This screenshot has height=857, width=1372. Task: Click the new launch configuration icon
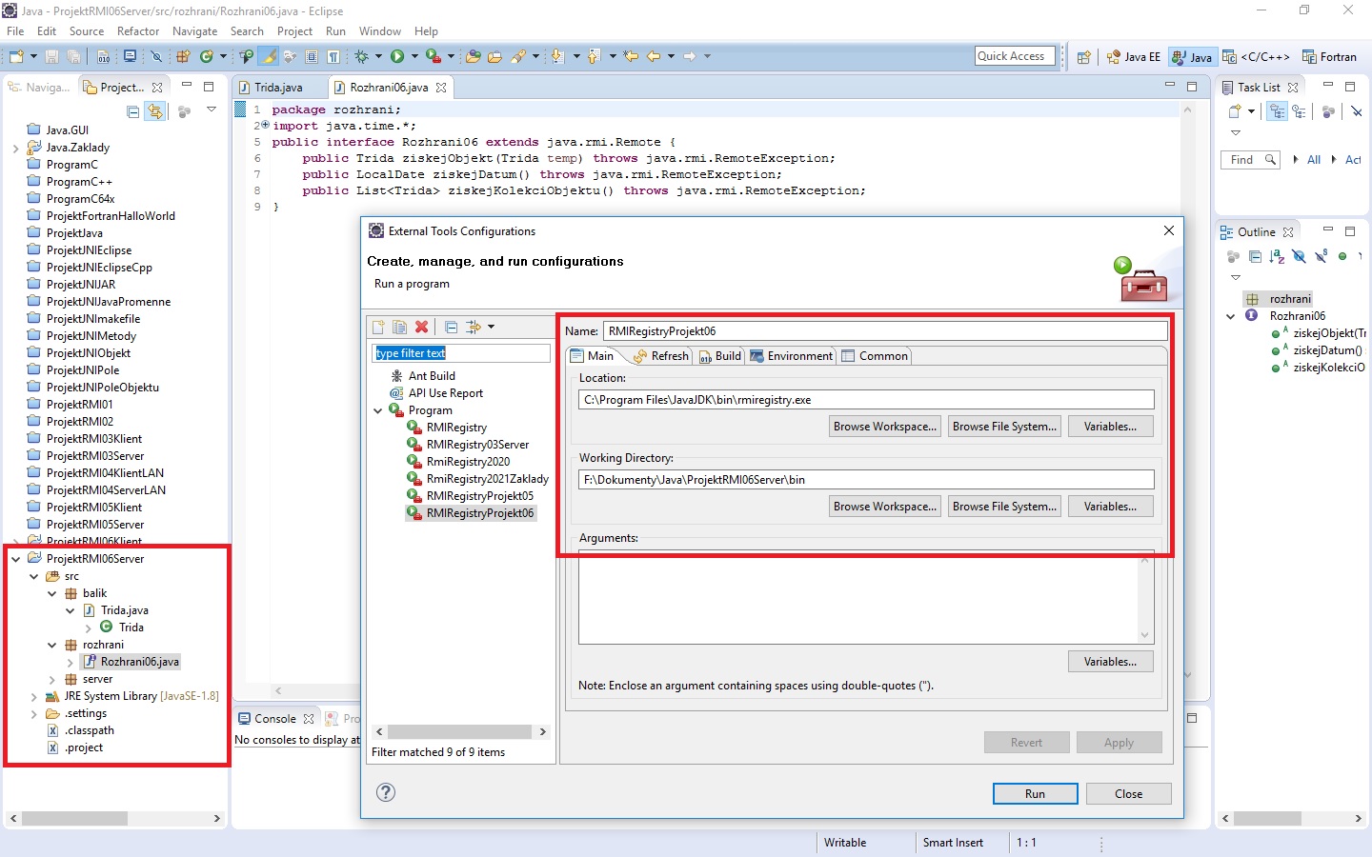(x=378, y=327)
